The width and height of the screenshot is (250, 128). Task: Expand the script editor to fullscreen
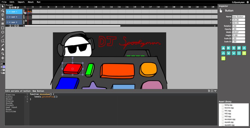pos(212,91)
